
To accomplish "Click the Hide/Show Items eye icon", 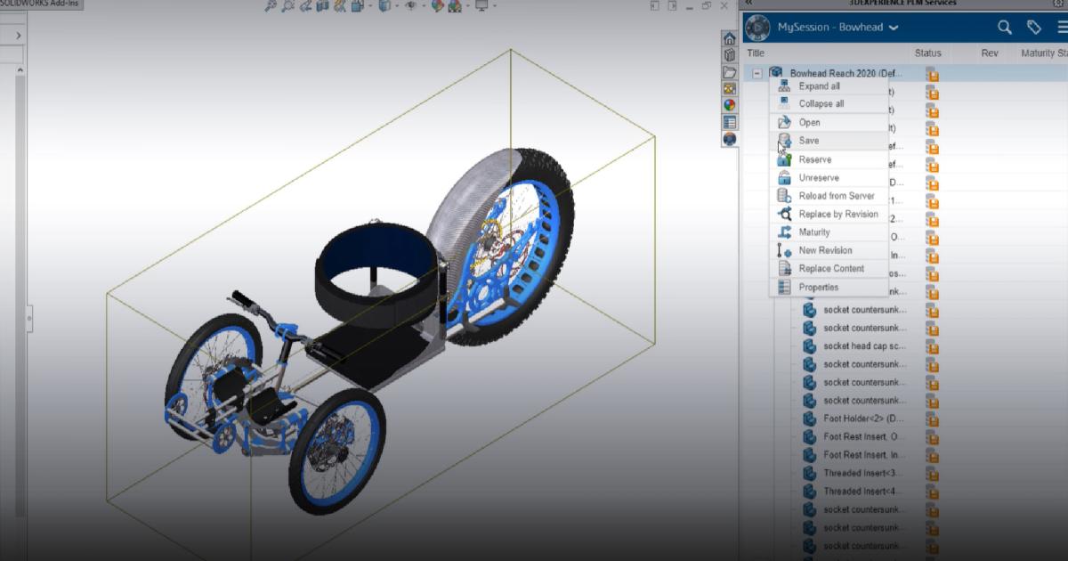I will point(410,5).
